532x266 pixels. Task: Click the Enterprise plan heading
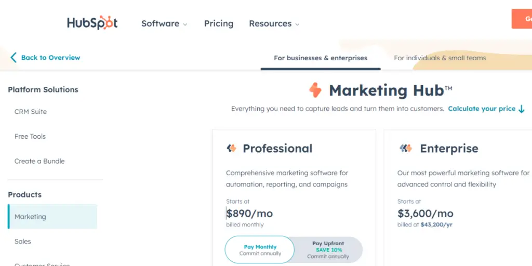coord(449,148)
